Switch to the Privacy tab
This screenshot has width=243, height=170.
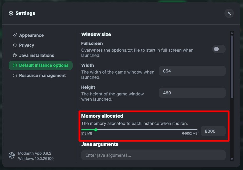pyautogui.click(x=27, y=45)
